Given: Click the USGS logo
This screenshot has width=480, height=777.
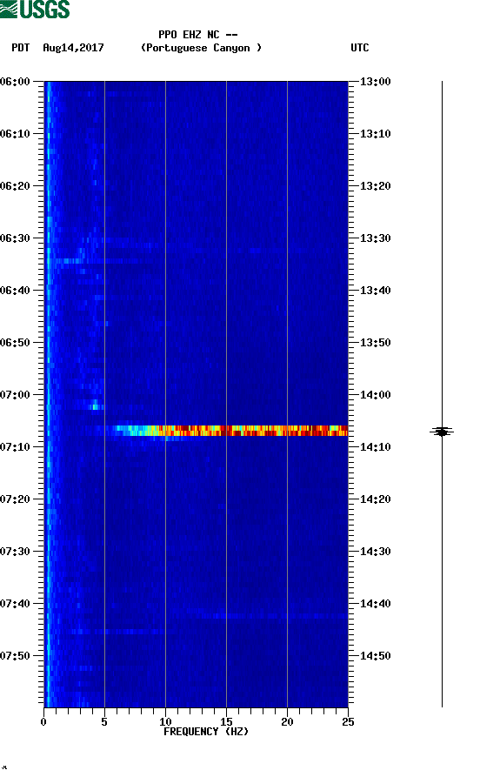Looking at the screenshot, I should (x=35, y=10).
